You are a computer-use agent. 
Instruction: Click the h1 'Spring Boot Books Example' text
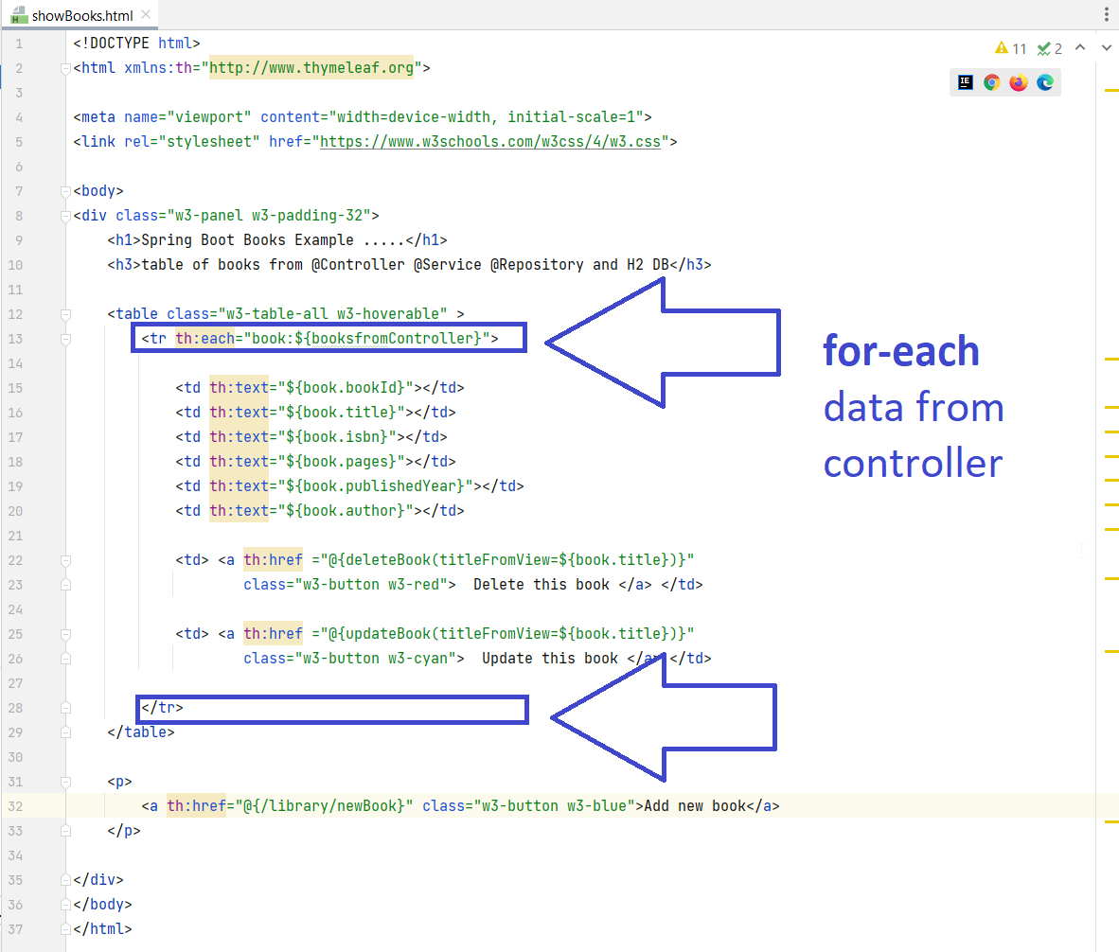click(274, 240)
